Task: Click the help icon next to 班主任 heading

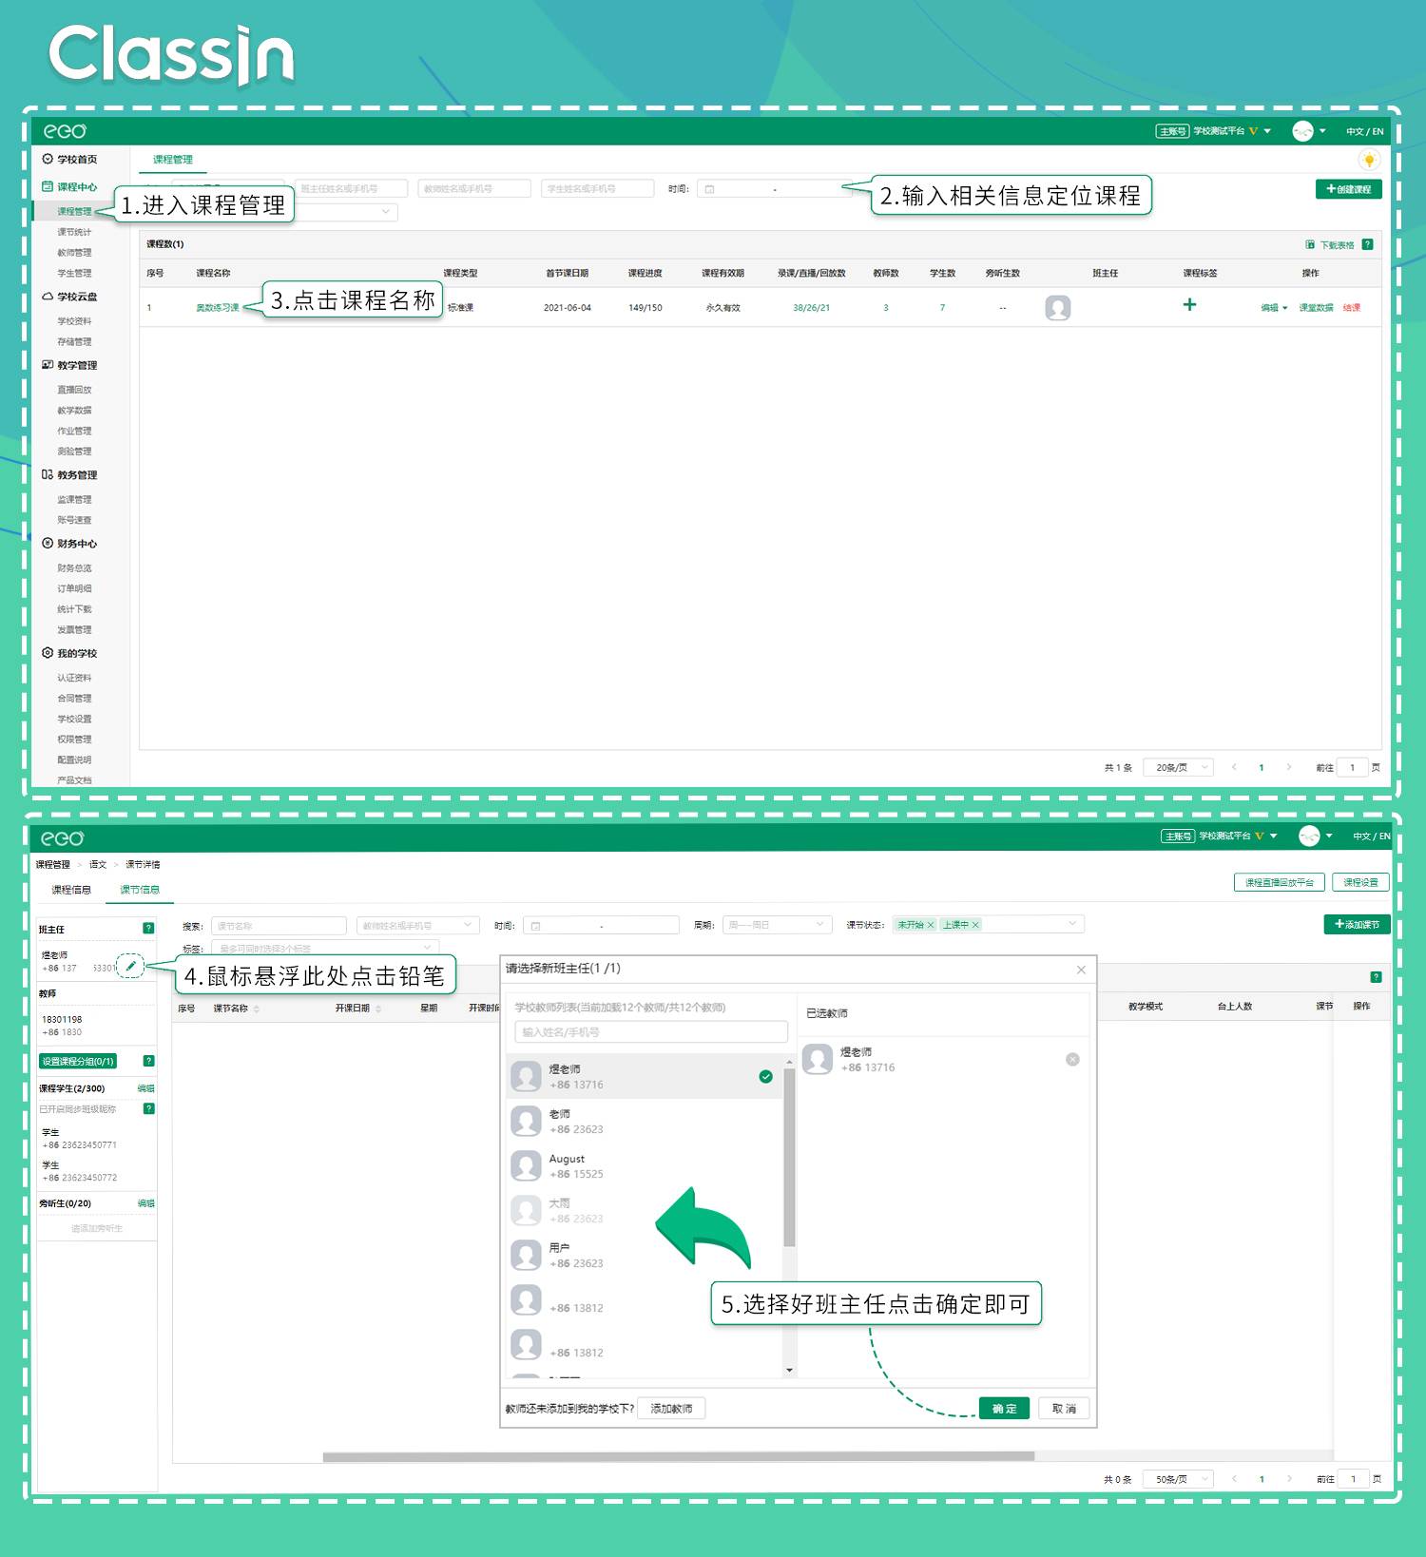Action: click(x=148, y=928)
